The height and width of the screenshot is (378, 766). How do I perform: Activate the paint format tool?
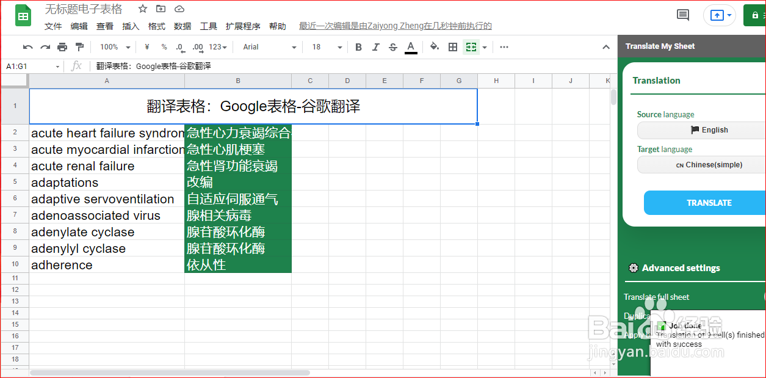click(x=79, y=47)
